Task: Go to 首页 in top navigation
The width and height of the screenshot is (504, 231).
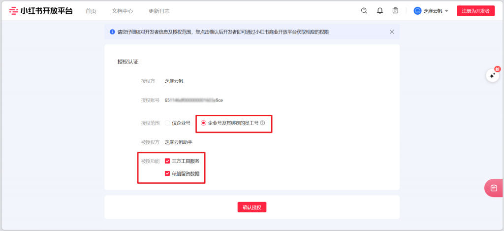Action: (91, 11)
